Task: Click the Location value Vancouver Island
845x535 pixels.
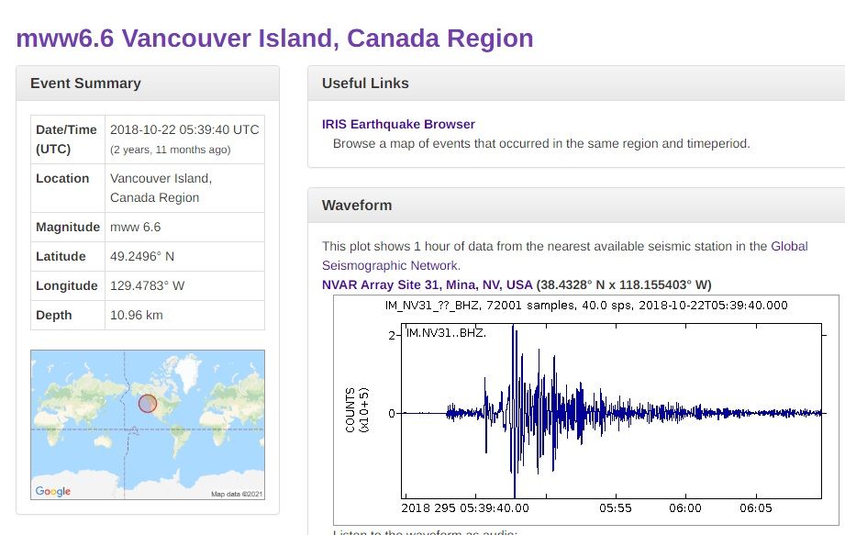Action: [x=161, y=178]
